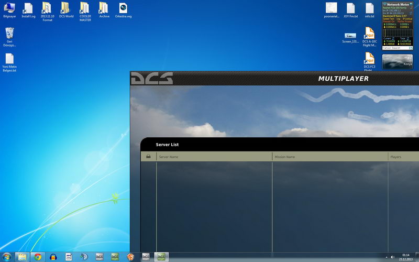Click the Server List panel title
Image resolution: width=419 pixels, height=262 pixels.
coord(167,145)
